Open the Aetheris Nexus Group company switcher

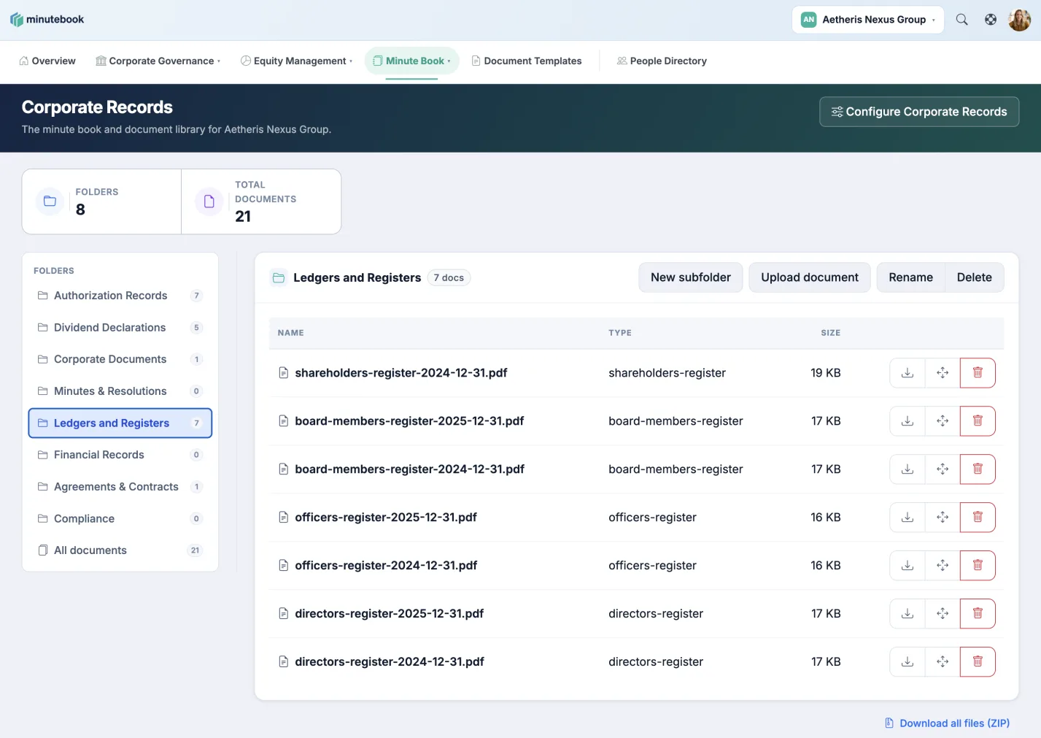(868, 20)
